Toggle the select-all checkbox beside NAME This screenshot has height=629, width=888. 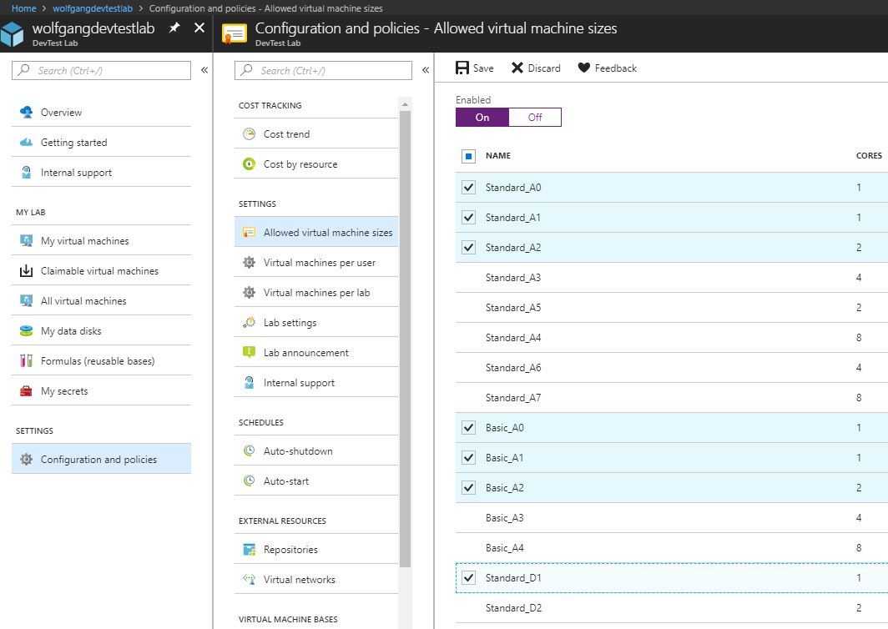point(468,156)
